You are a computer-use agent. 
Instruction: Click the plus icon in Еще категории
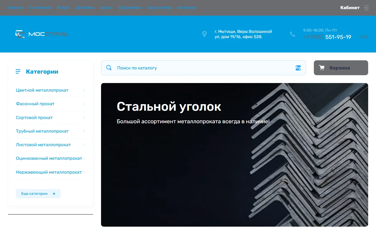click(54, 194)
